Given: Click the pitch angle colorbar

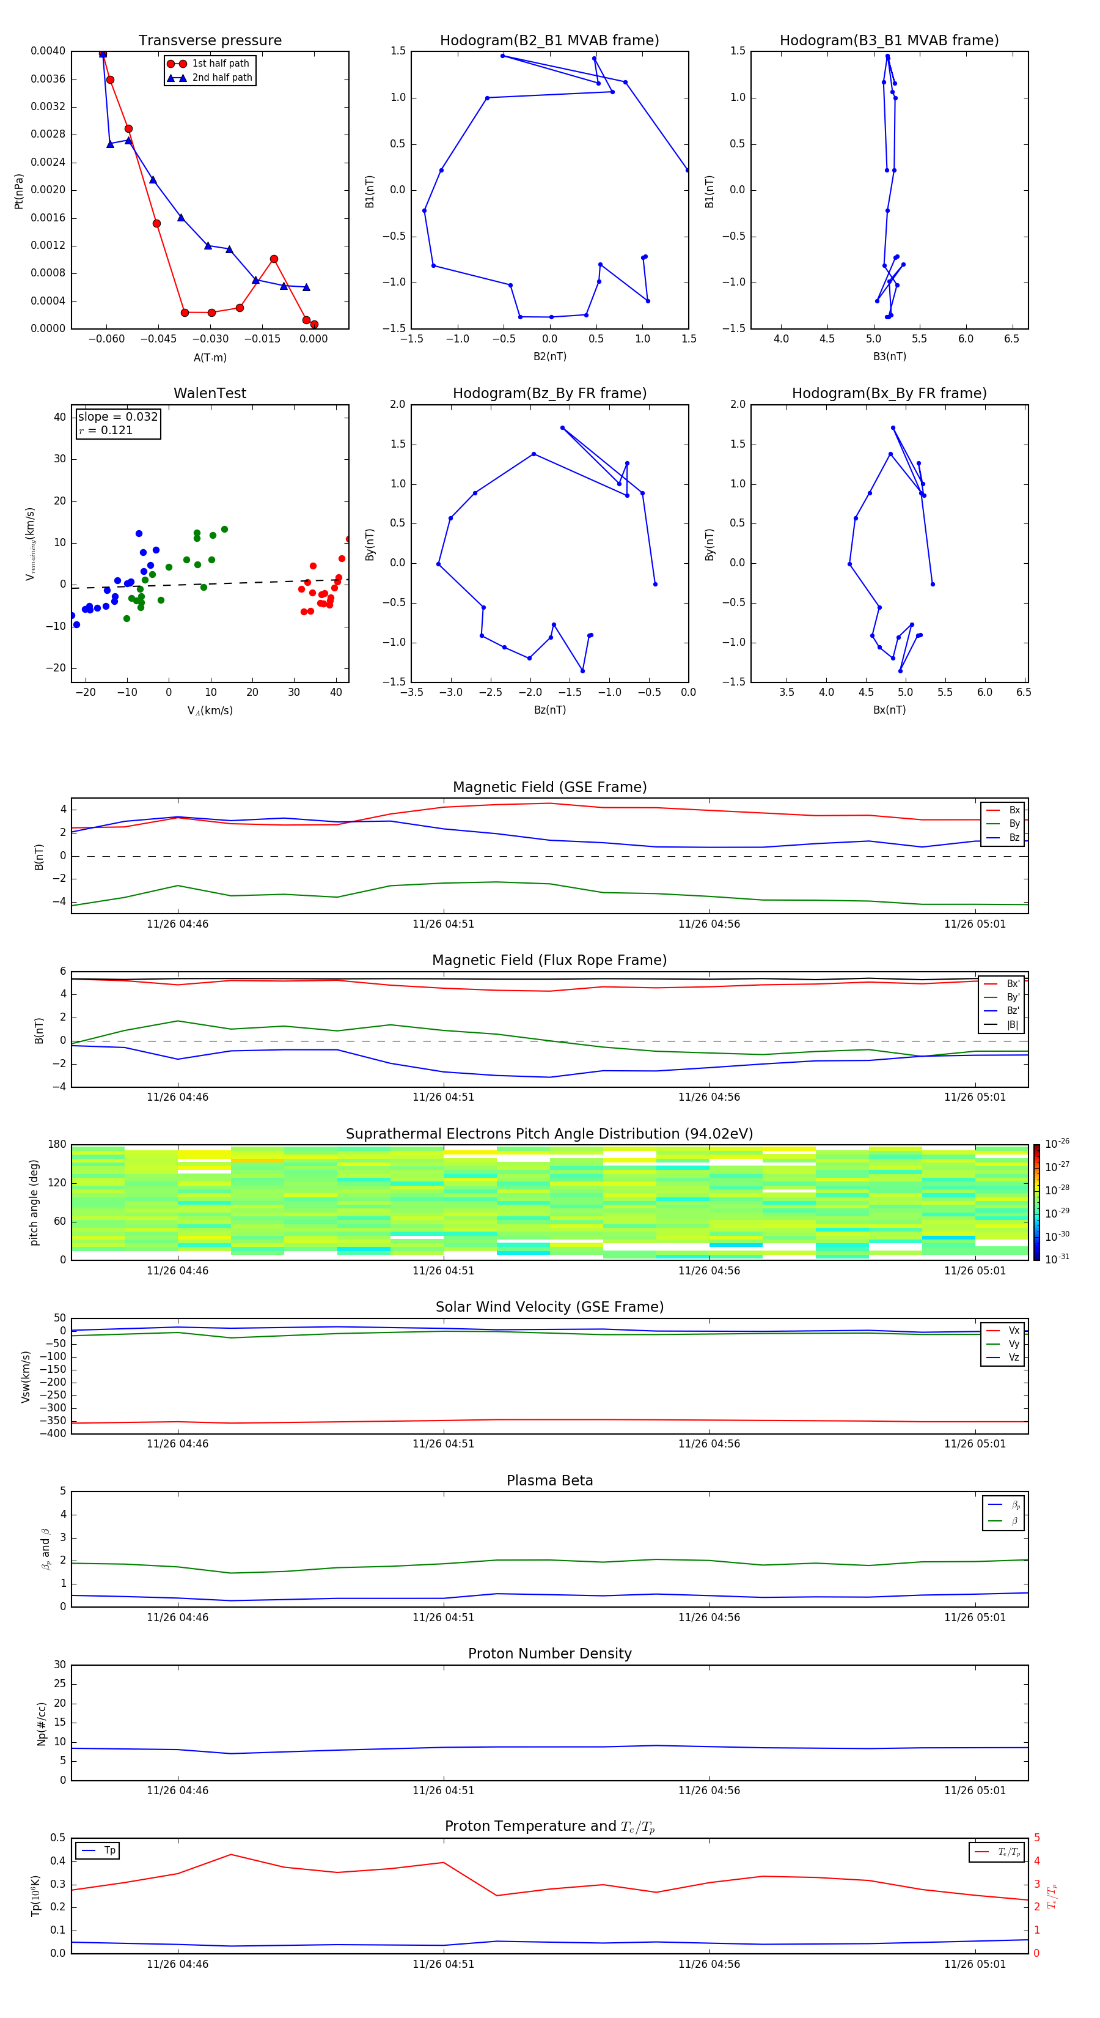Looking at the screenshot, I should 1036,1202.
